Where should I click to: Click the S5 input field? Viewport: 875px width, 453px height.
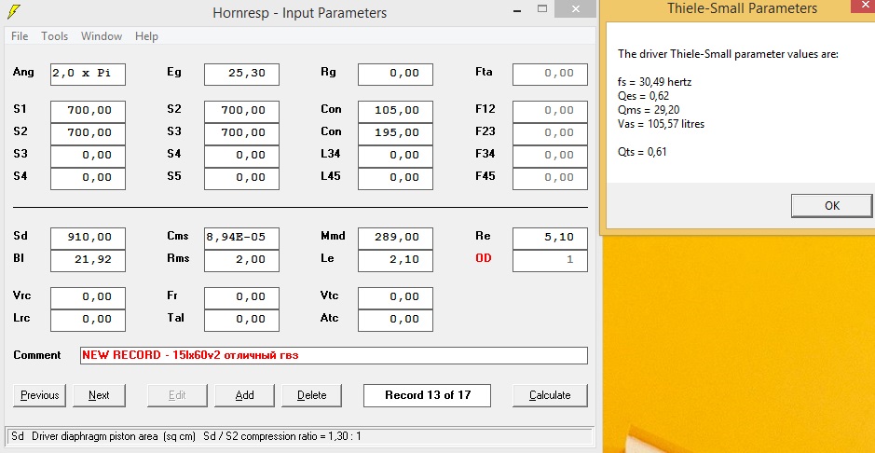(x=241, y=179)
